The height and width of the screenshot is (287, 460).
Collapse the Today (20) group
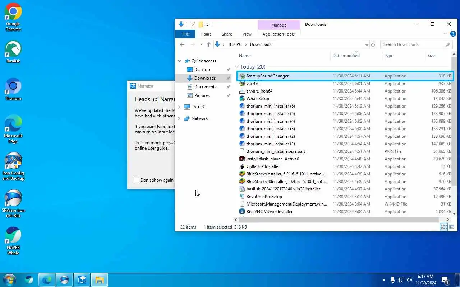[x=237, y=67]
